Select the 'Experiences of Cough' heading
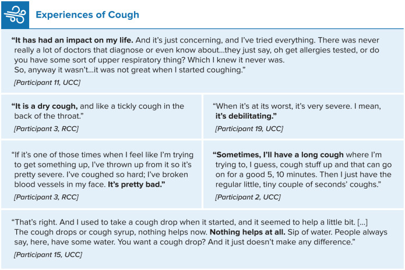The width and height of the screenshot is (405, 270). [87, 15]
